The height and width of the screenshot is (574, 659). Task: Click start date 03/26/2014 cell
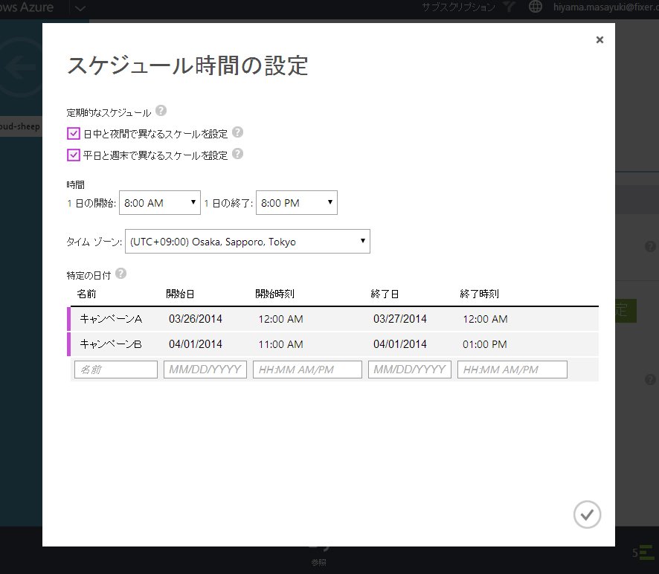click(196, 319)
